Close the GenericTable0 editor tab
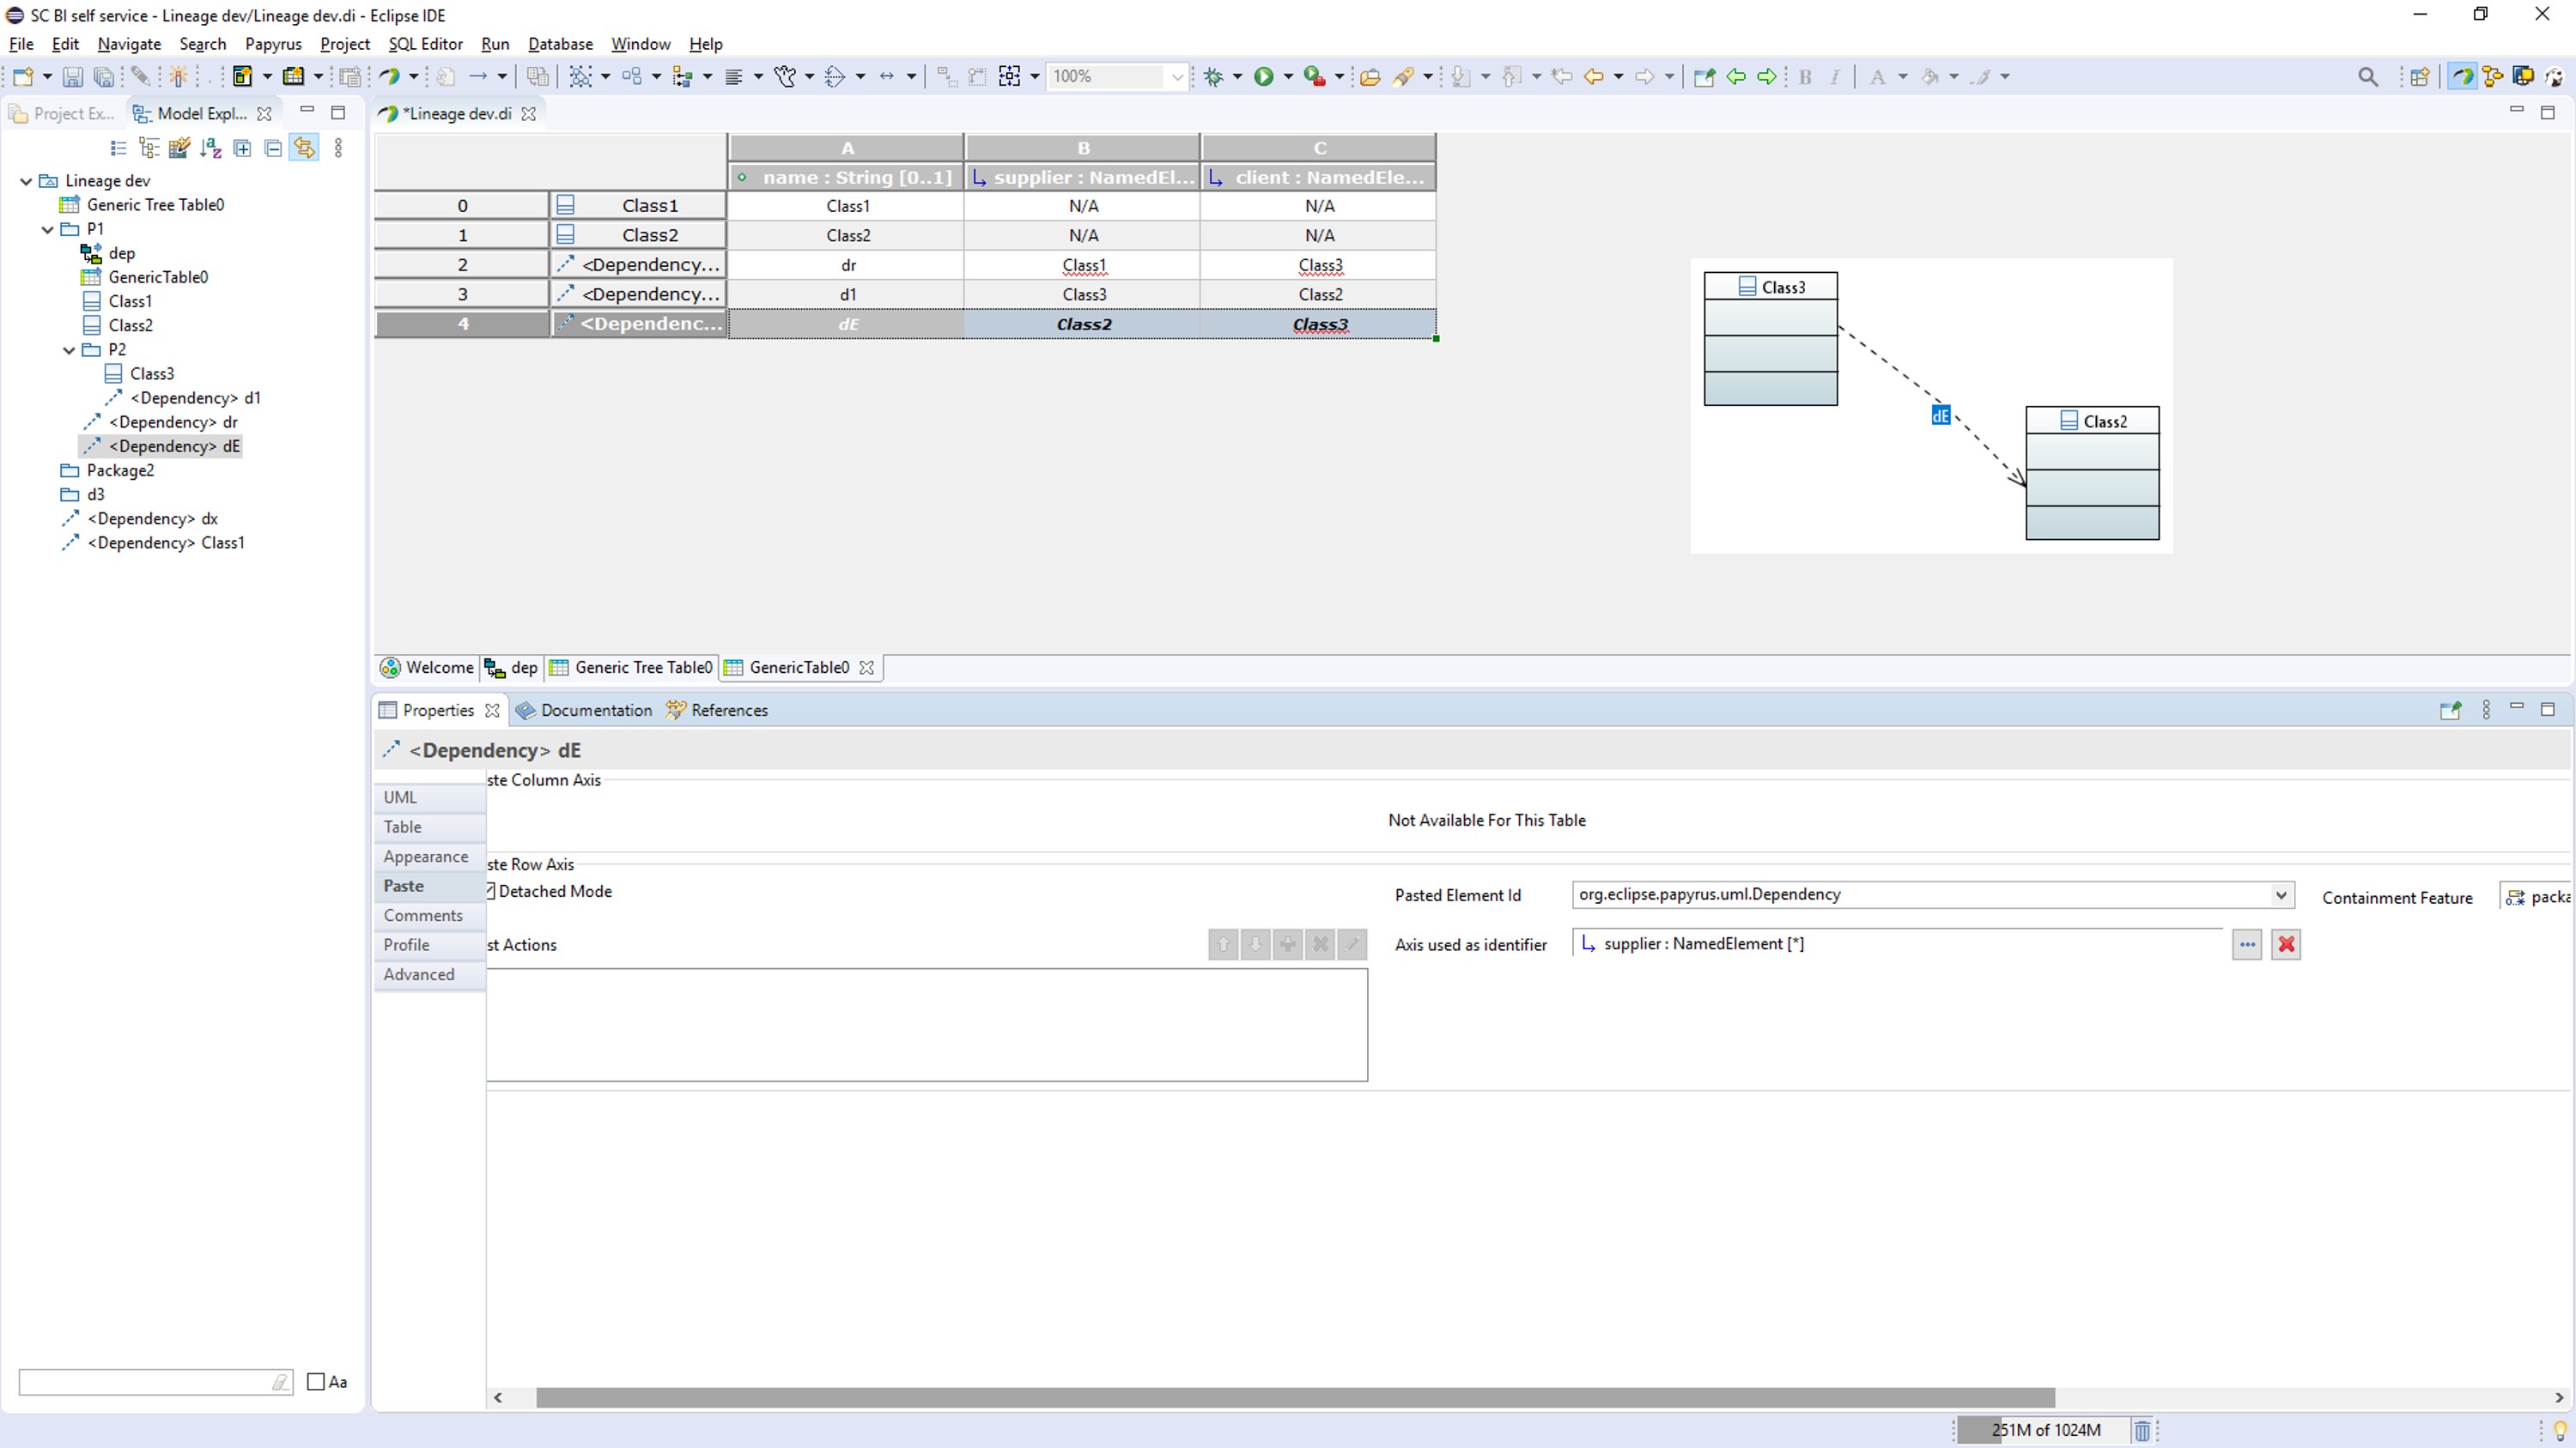Screen dimensions: 2576x1448 [x=867, y=668]
